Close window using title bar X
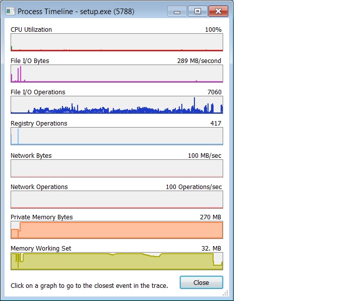Screen dimensions: 338x301 tap(218, 11)
